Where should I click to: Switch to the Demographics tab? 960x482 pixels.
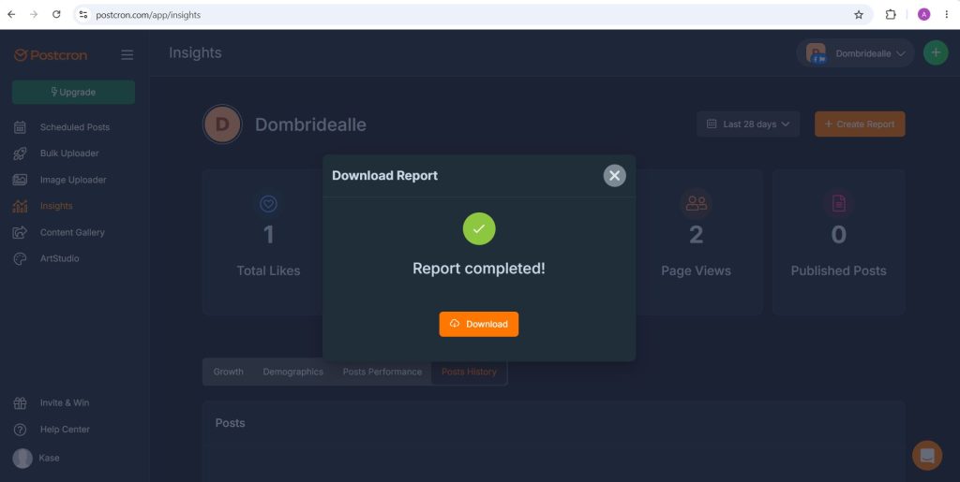292,372
